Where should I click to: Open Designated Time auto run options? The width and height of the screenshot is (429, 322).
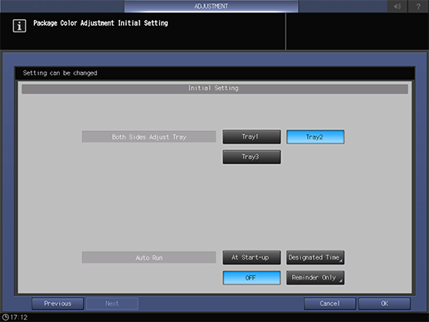click(315, 257)
